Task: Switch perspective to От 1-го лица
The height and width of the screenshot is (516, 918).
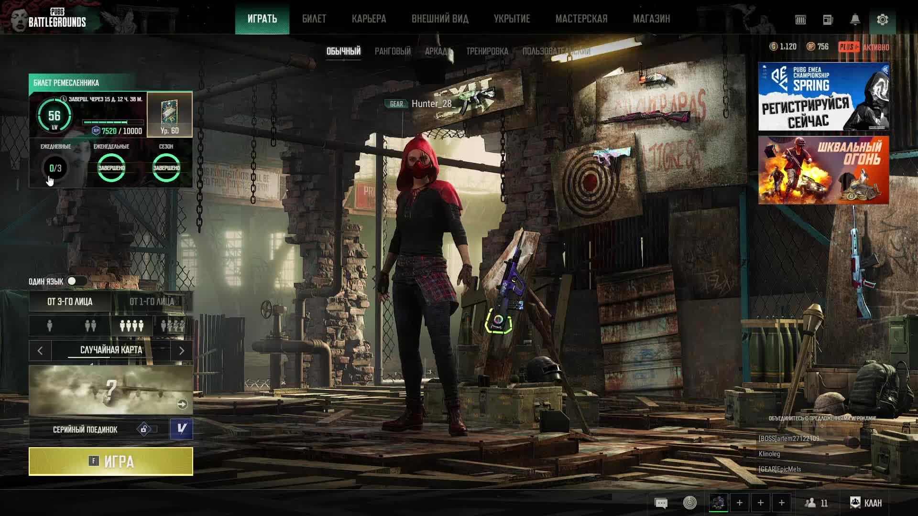Action: 152,301
